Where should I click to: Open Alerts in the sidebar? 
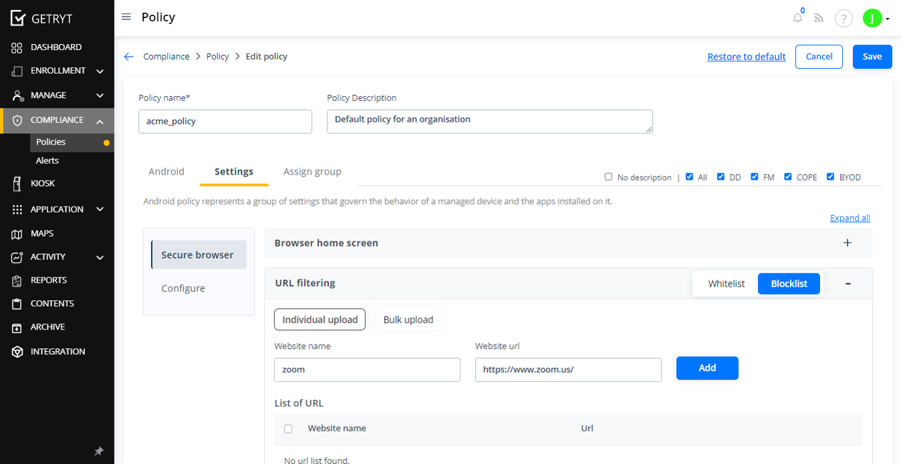[47, 160]
